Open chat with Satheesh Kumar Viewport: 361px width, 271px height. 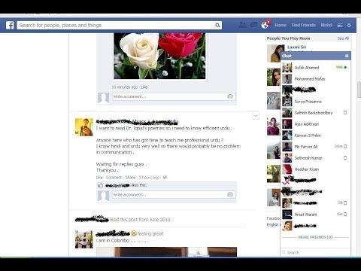tap(315, 158)
